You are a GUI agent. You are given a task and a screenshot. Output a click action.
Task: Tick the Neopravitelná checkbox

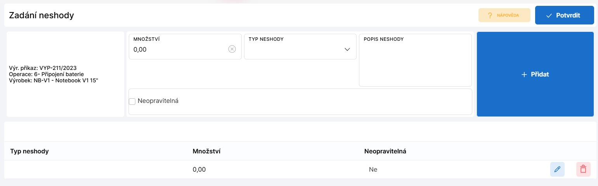tap(132, 101)
